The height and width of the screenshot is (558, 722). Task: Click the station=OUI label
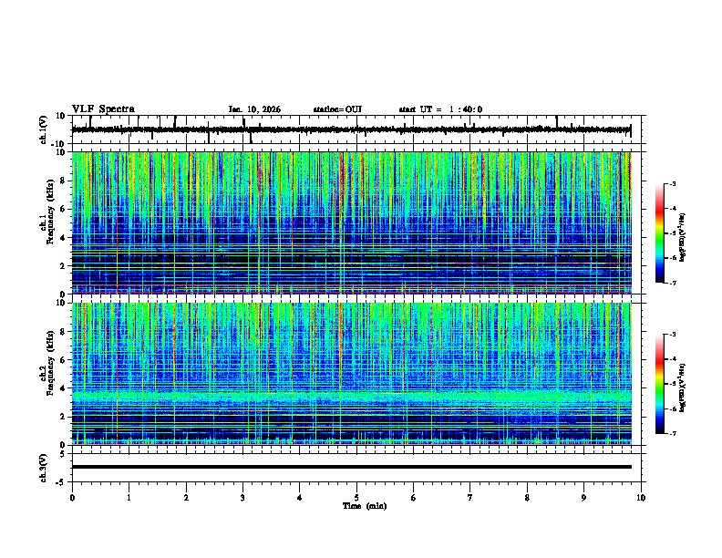tap(337, 109)
